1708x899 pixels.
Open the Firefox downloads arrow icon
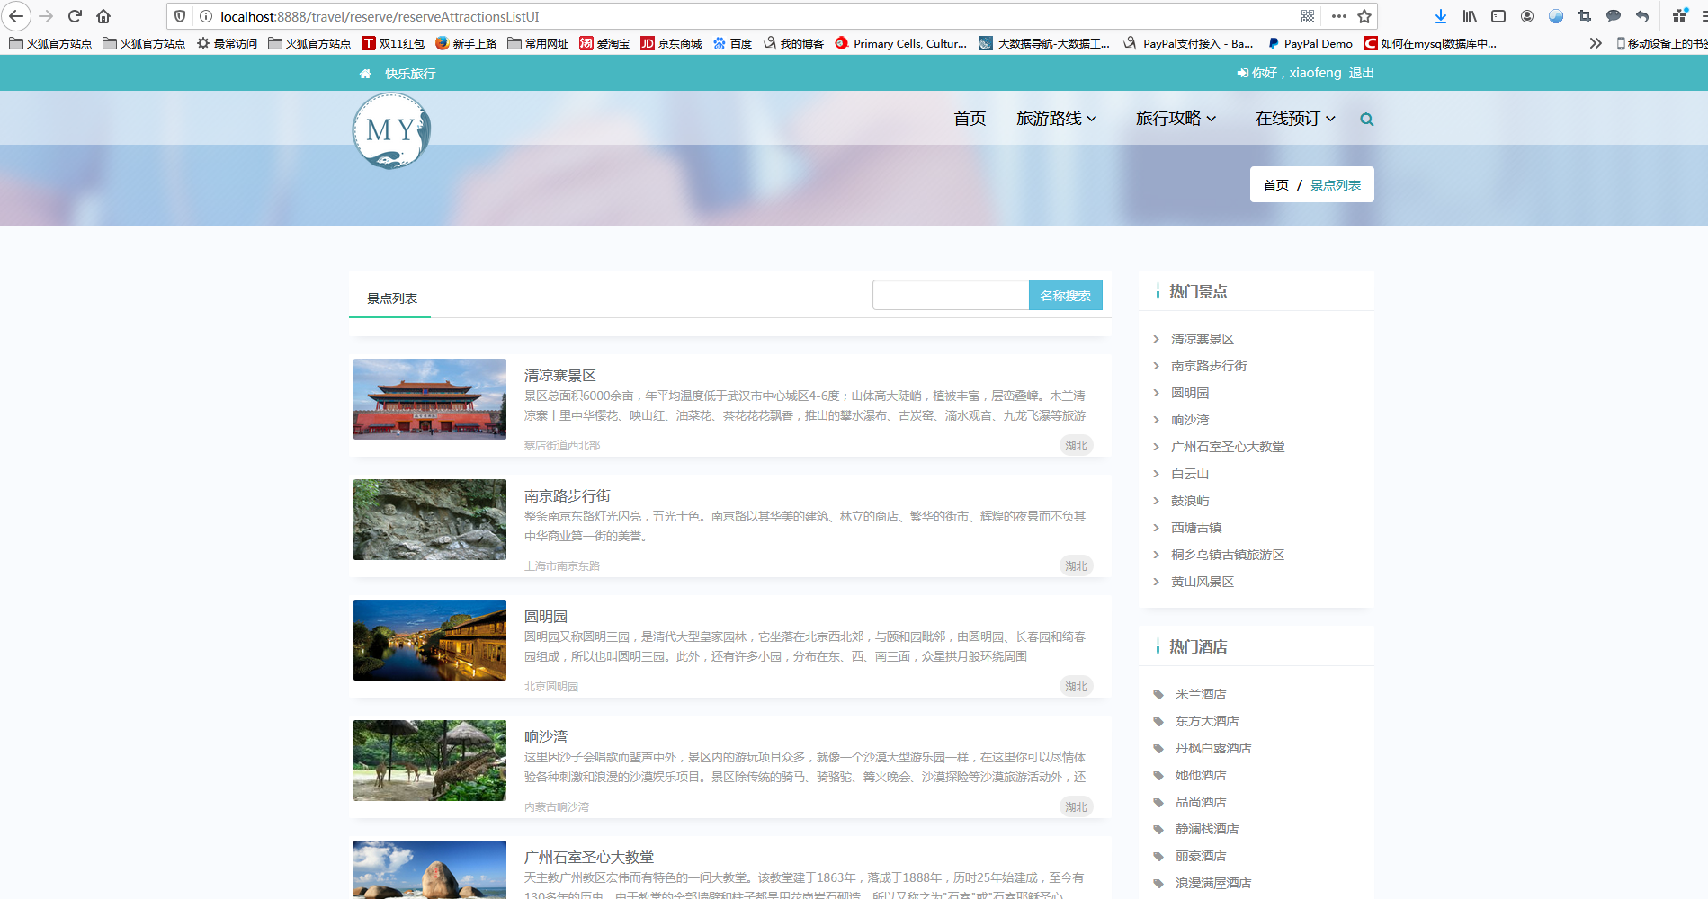1441,16
